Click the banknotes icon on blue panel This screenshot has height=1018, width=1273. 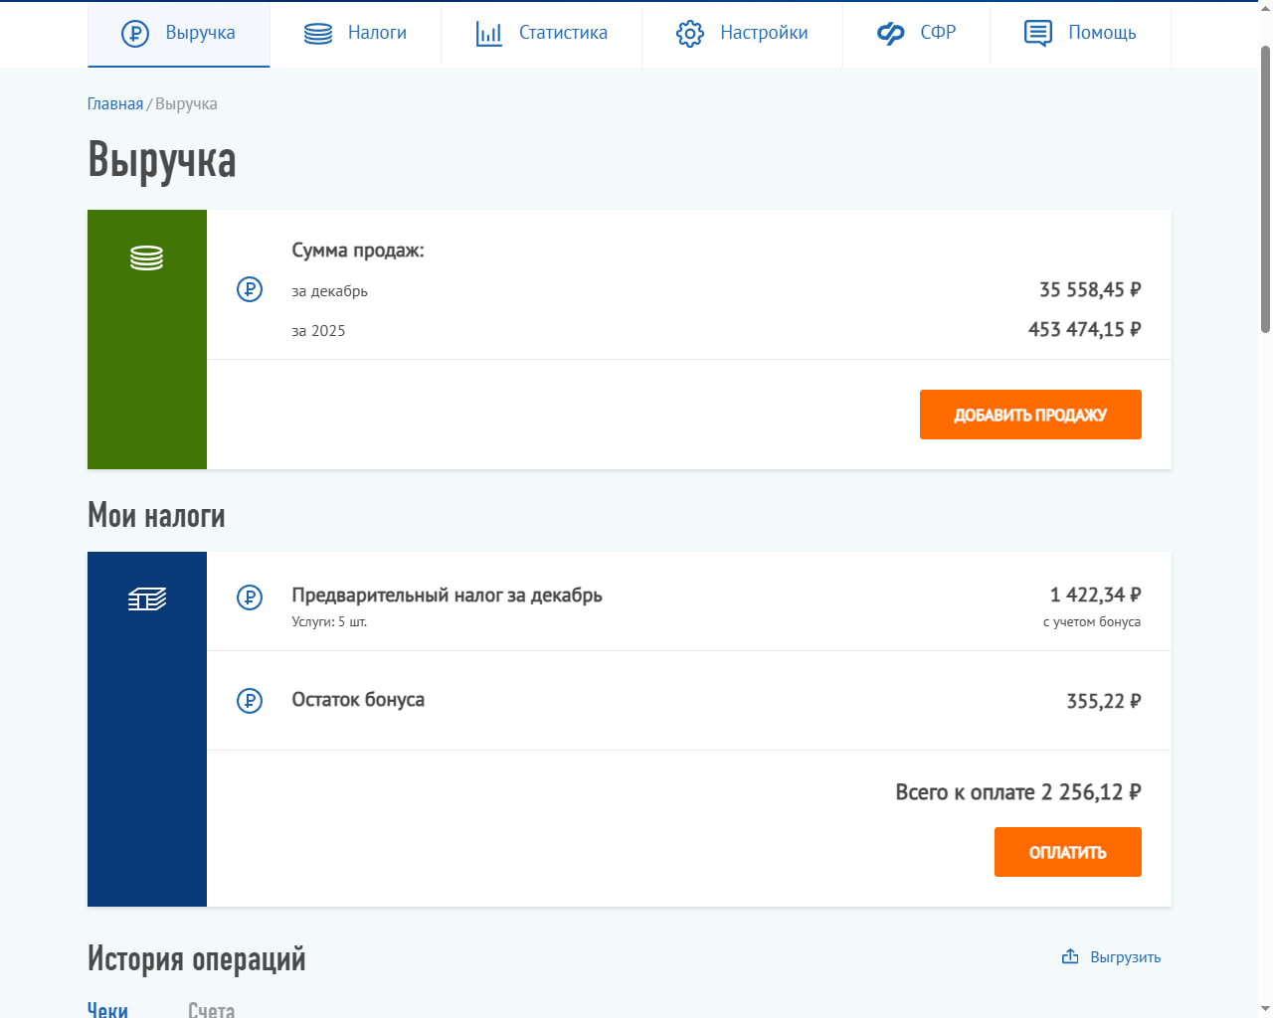146,599
